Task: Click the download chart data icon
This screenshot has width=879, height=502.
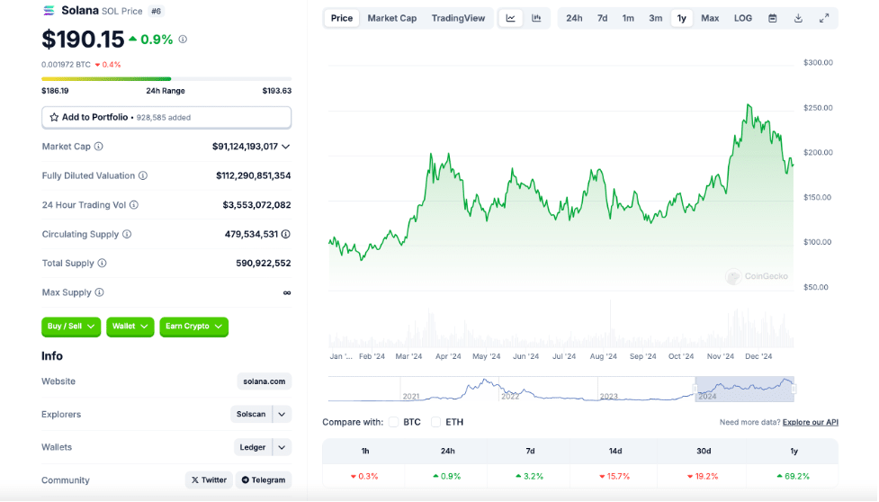Action: 798,18
